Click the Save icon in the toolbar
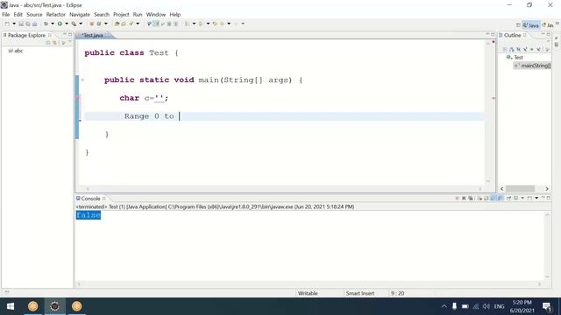The width and height of the screenshot is (561, 315). (x=21, y=24)
